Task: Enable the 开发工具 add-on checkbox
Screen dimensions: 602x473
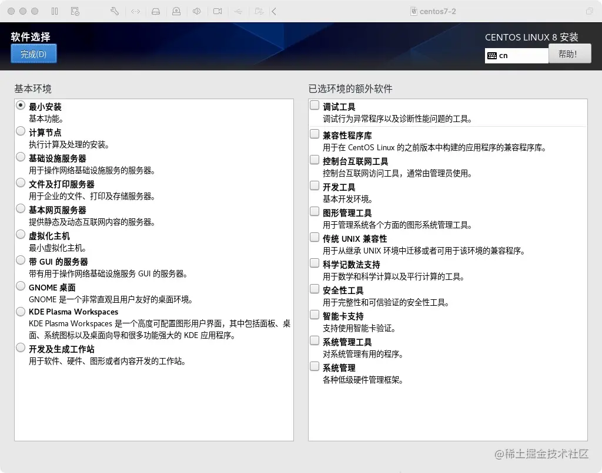Action: click(x=315, y=185)
